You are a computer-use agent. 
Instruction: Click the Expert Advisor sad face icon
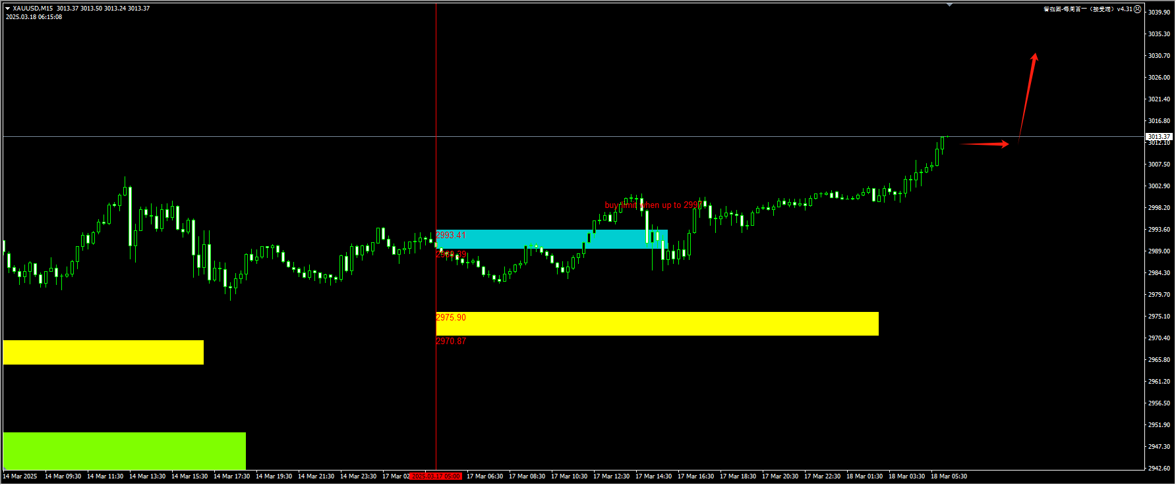1137,9
